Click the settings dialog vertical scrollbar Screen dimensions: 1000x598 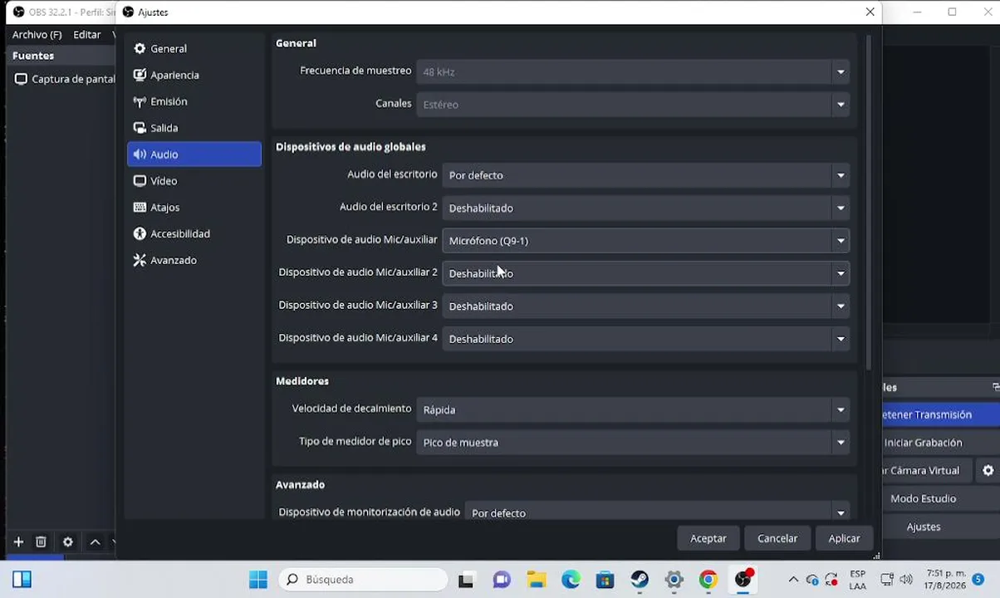[869, 202]
